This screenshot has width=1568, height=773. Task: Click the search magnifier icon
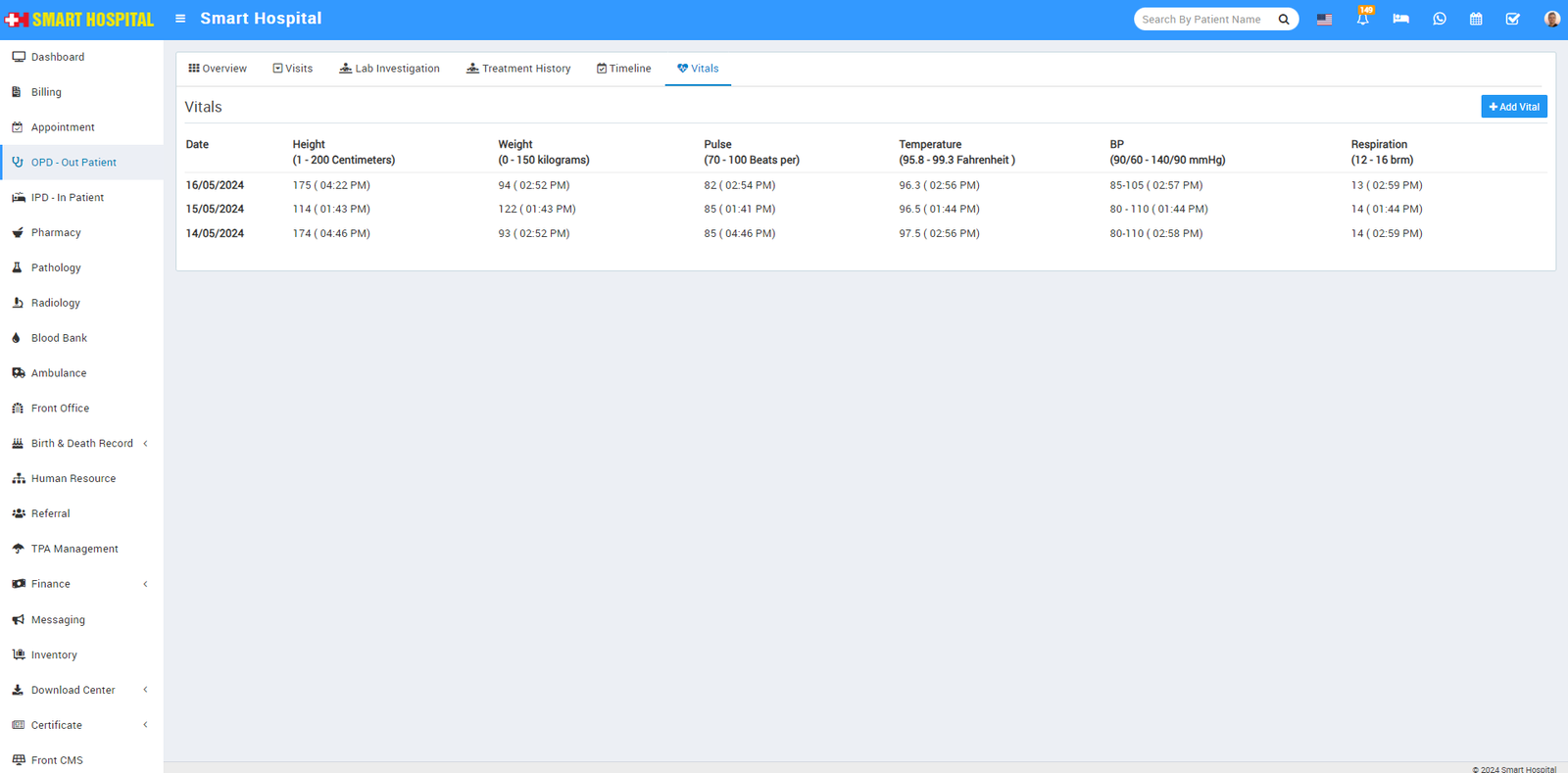point(1284,20)
